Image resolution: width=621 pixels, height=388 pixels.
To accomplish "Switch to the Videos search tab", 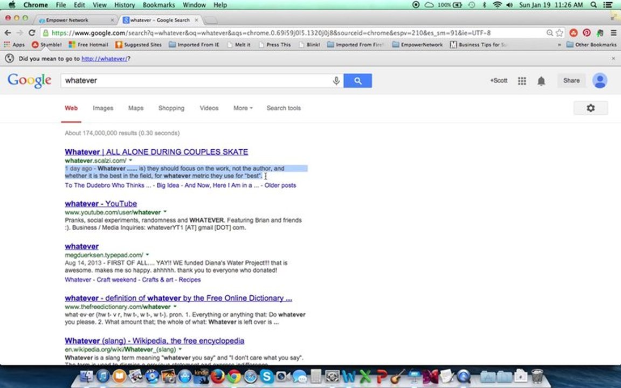I will (x=209, y=108).
